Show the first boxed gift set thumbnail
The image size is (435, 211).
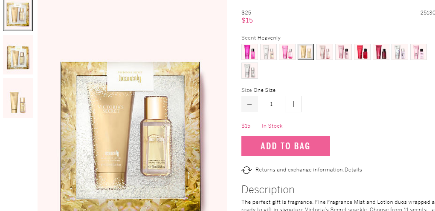coord(18,15)
